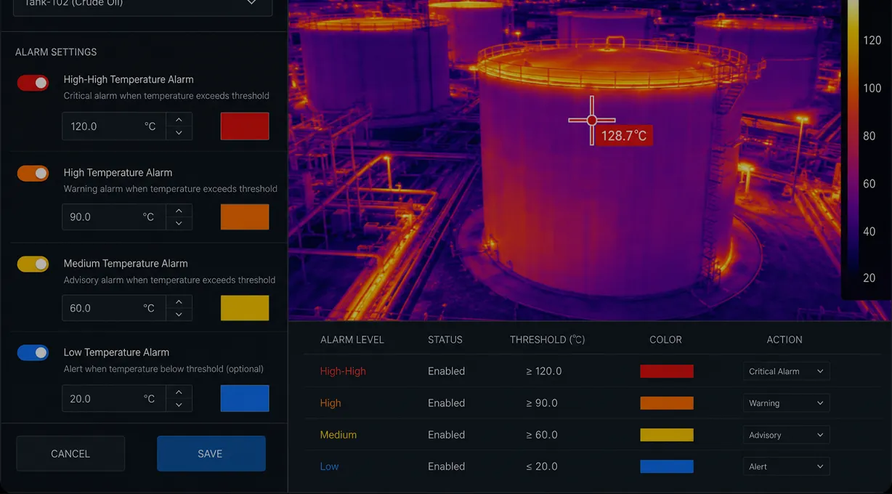
Task: Click the Enabled status in Low row
Action: pos(446,466)
